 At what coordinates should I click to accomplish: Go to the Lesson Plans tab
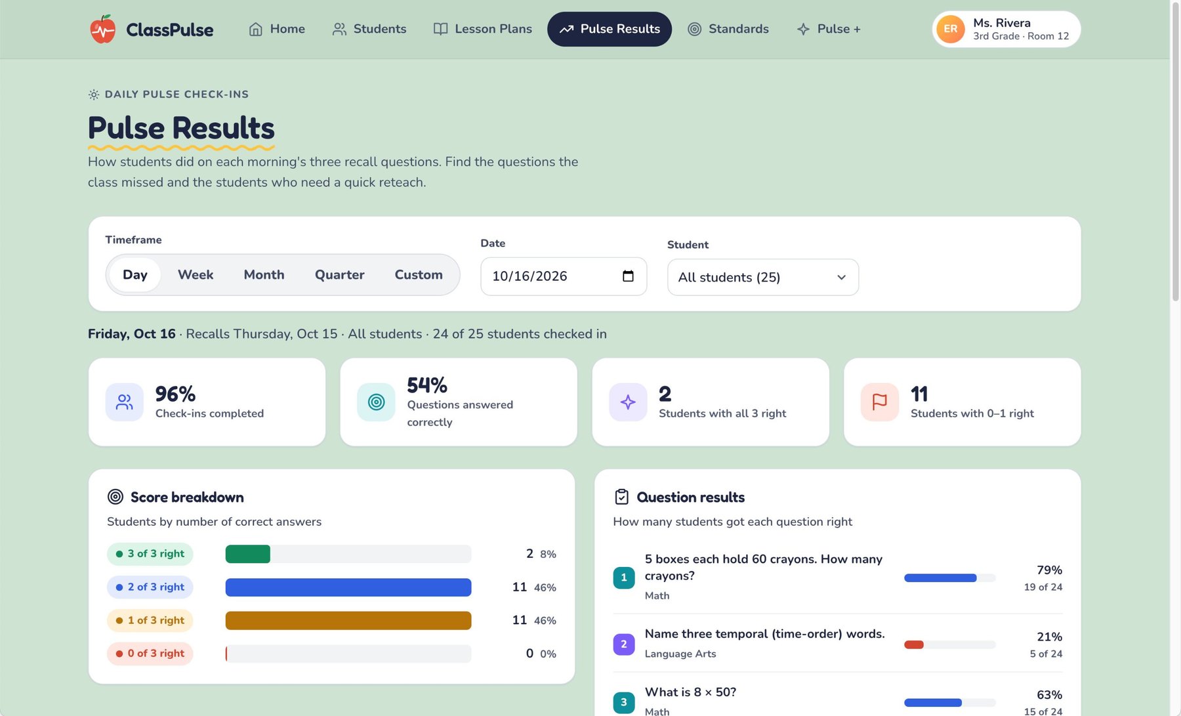pos(483,29)
